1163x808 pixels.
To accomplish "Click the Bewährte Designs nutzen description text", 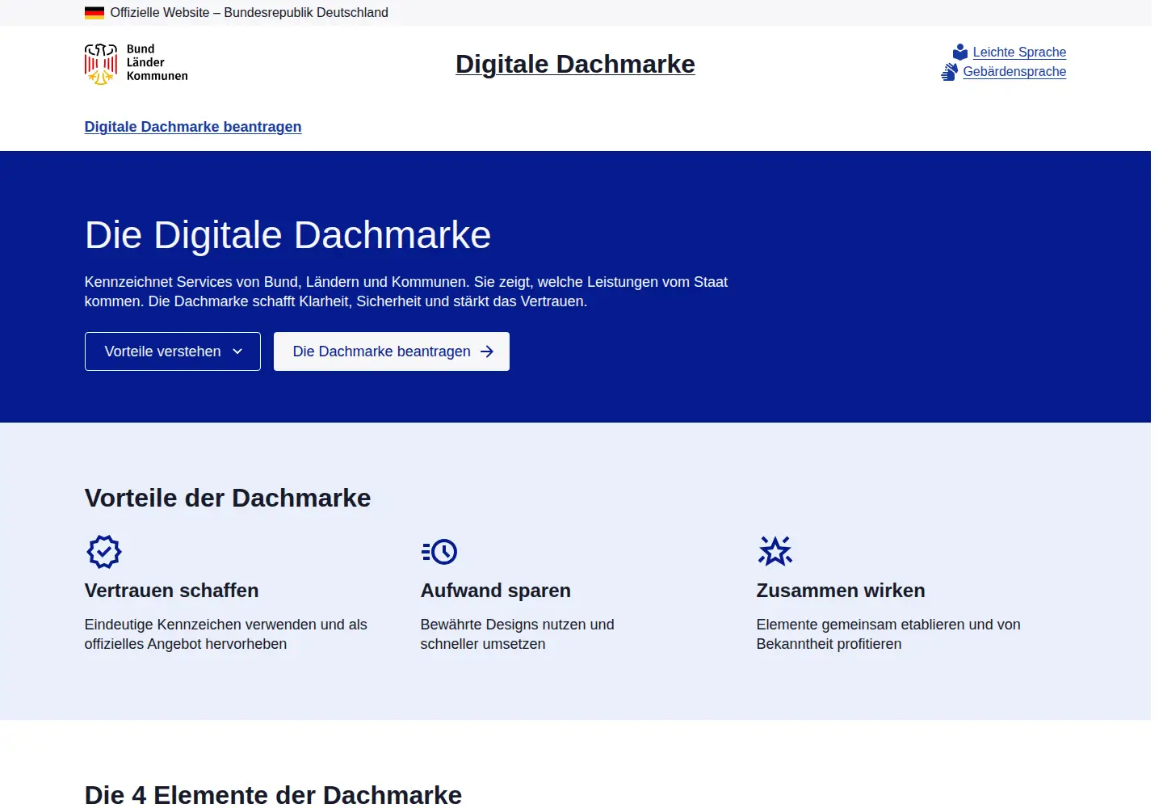I will pyautogui.click(x=518, y=634).
